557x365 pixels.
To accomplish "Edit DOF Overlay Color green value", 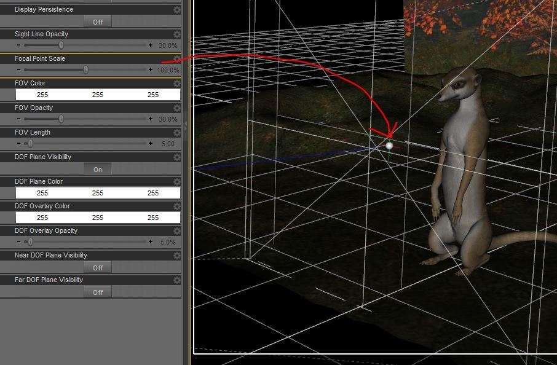I will [98, 218].
